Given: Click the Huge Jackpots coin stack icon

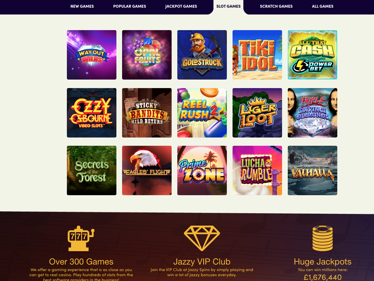Looking at the screenshot, I should [x=322, y=238].
